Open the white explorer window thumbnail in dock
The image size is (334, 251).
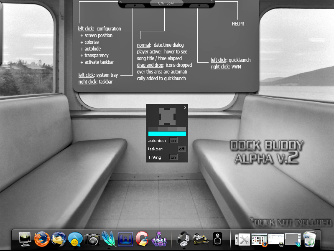276,240
